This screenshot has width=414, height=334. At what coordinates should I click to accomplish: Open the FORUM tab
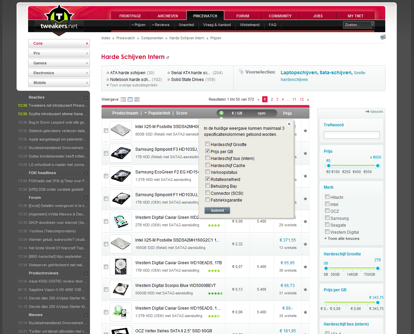tap(243, 16)
